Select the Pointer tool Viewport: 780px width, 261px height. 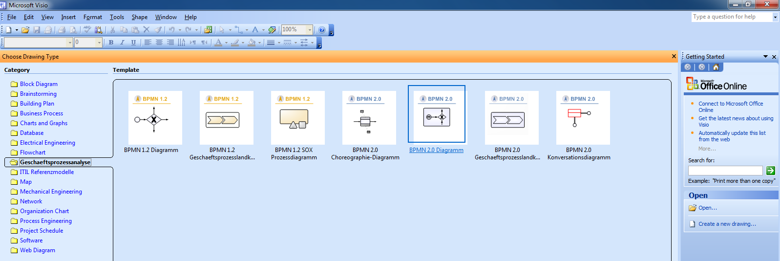click(222, 30)
